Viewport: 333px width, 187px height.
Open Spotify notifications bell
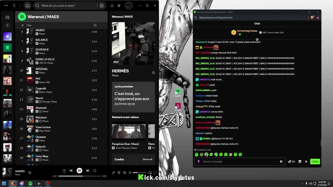tap(112, 5)
